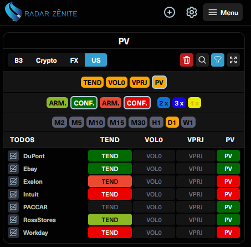The width and height of the screenshot is (251, 247).
Task: Click Ebay's green PV cell
Action: pyautogui.click(x=228, y=169)
